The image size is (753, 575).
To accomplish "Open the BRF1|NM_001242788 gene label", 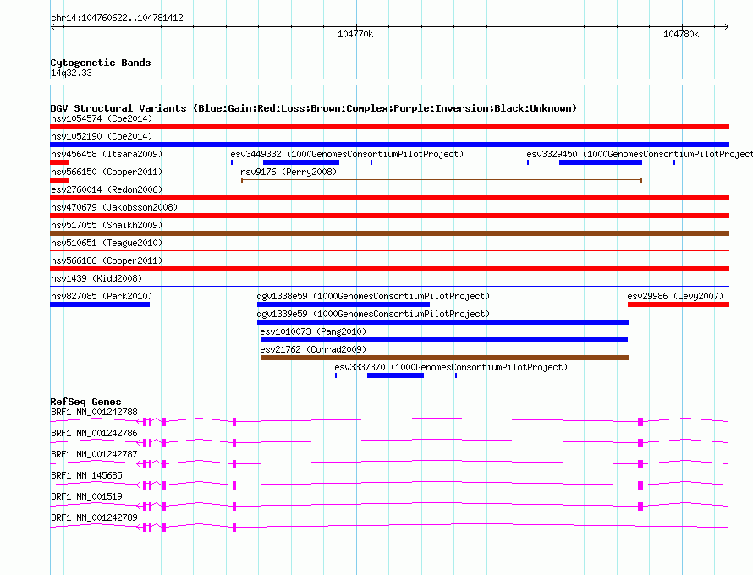I will click(94, 412).
